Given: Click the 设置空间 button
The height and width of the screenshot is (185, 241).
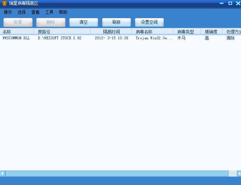Looking at the screenshot, I should [149, 22].
